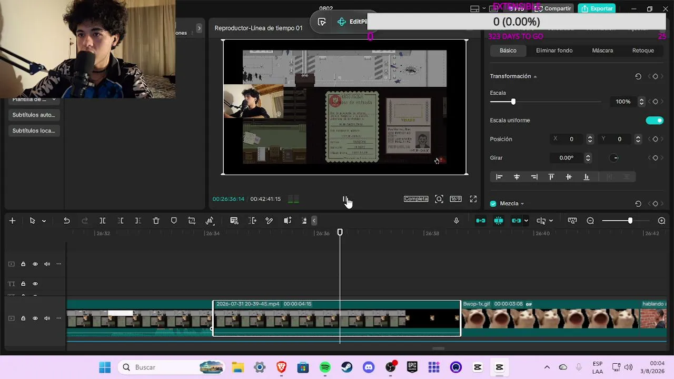
Task: Click the 16:9 aspect ratio button
Action: click(x=455, y=199)
